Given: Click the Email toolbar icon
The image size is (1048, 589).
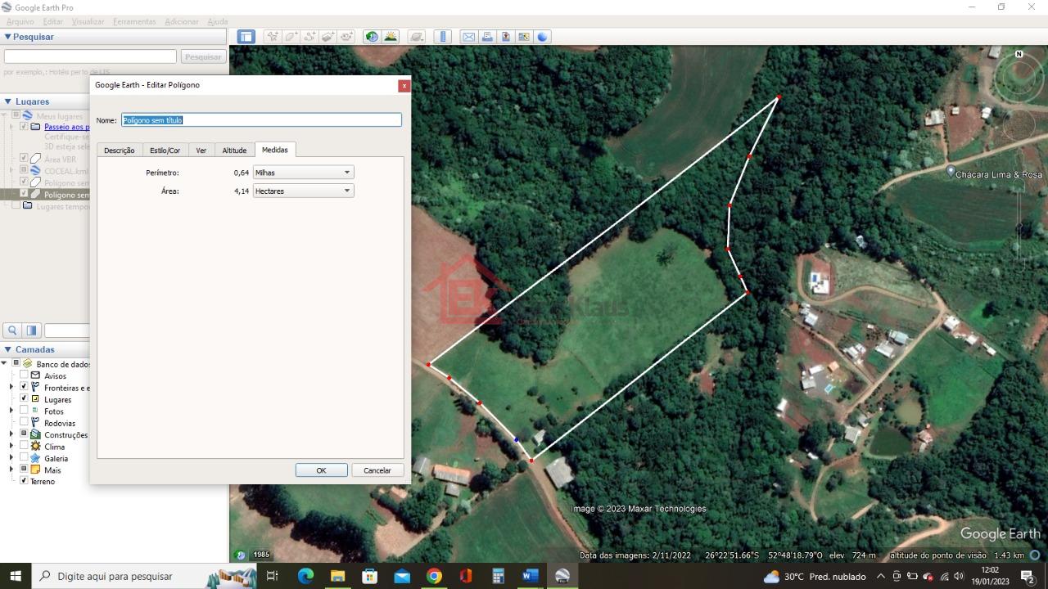Looking at the screenshot, I should [x=468, y=37].
